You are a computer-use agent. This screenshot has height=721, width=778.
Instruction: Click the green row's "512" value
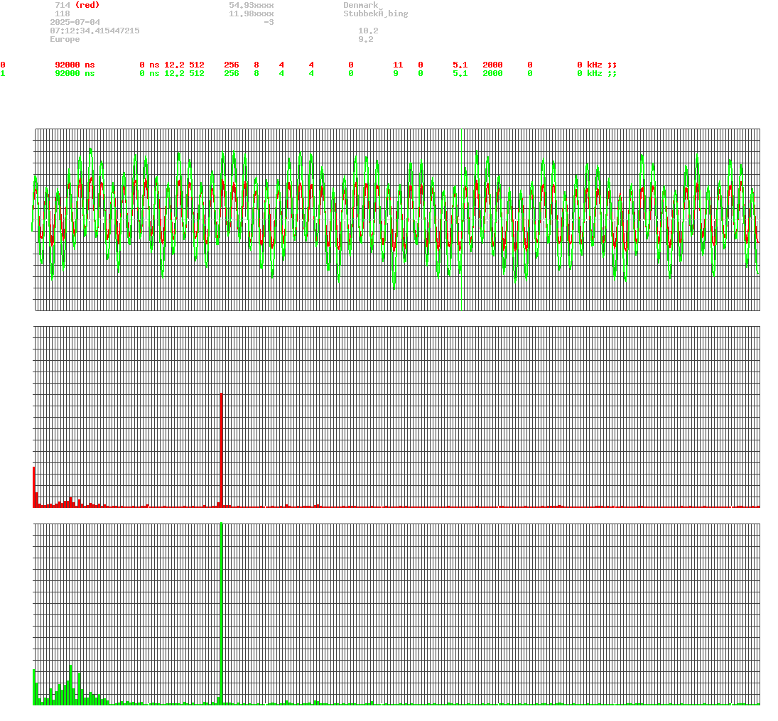[197, 73]
